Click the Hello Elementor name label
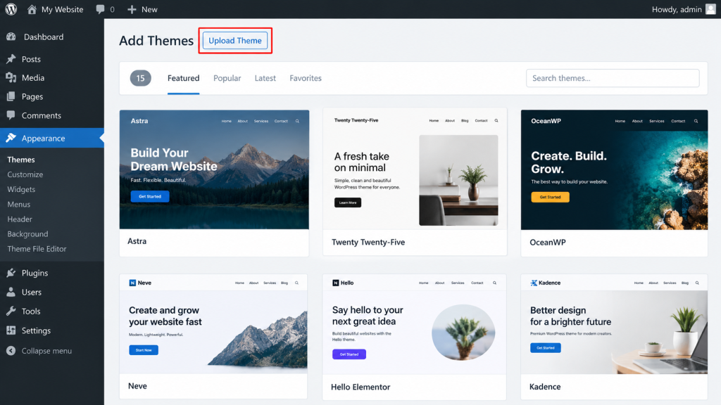The width and height of the screenshot is (721, 405). (x=360, y=387)
